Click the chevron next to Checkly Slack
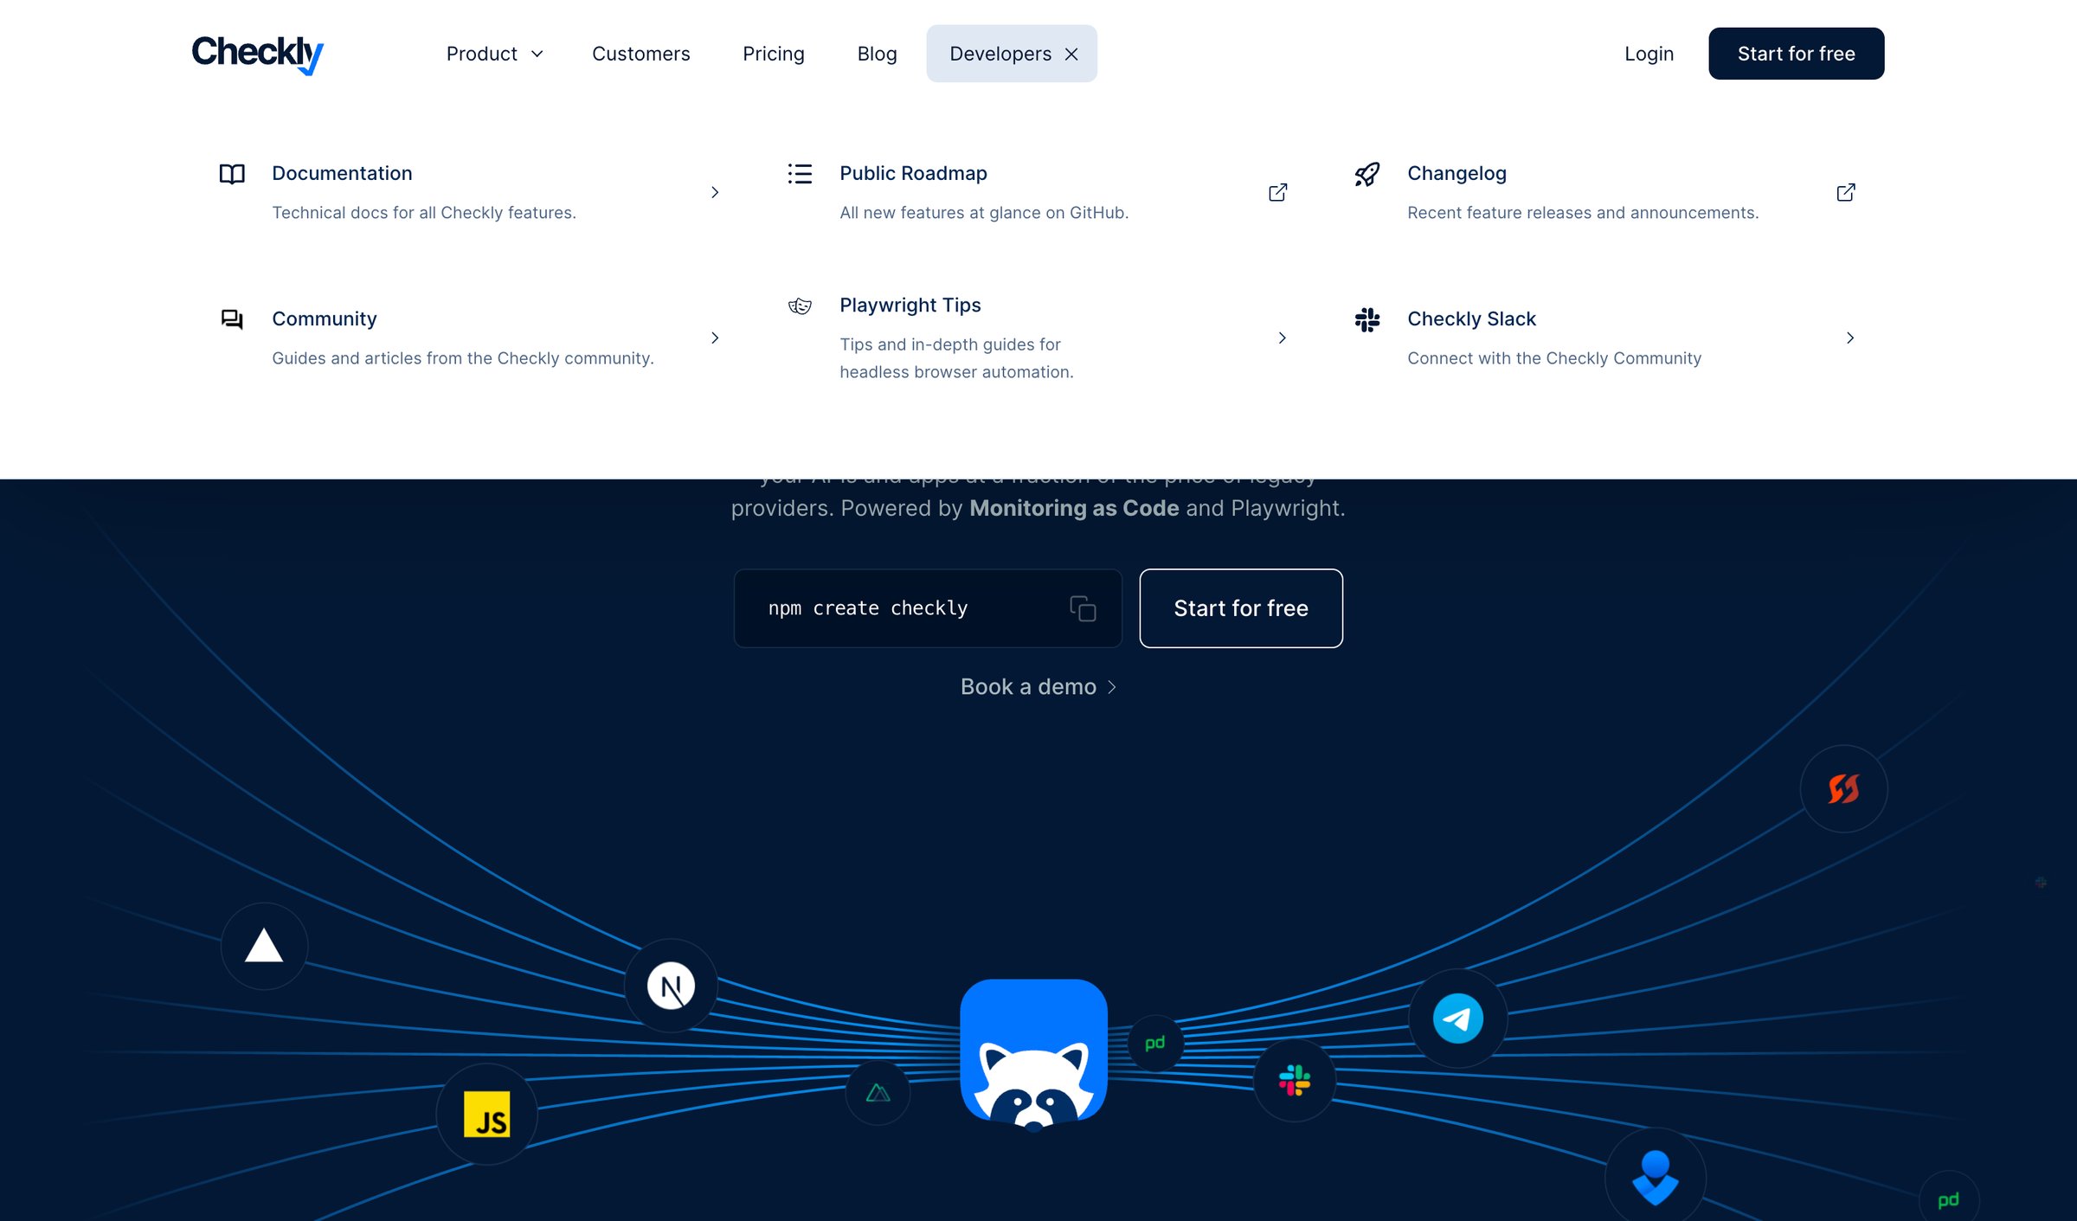This screenshot has height=1221, width=2077. 1850,337
